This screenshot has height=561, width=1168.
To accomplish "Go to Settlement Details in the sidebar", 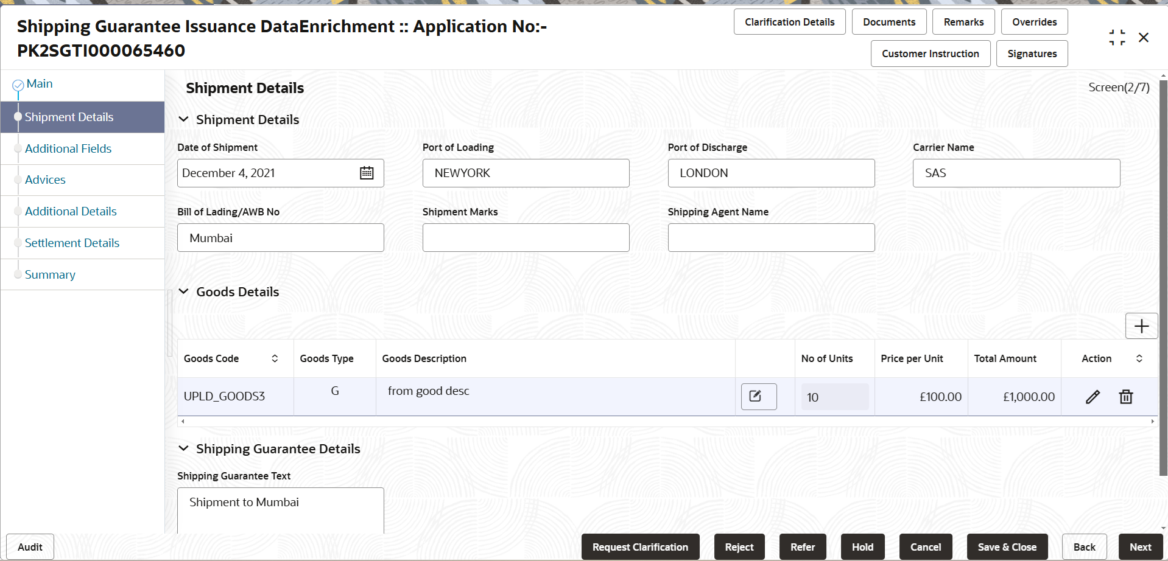I will [x=72, y=242].
